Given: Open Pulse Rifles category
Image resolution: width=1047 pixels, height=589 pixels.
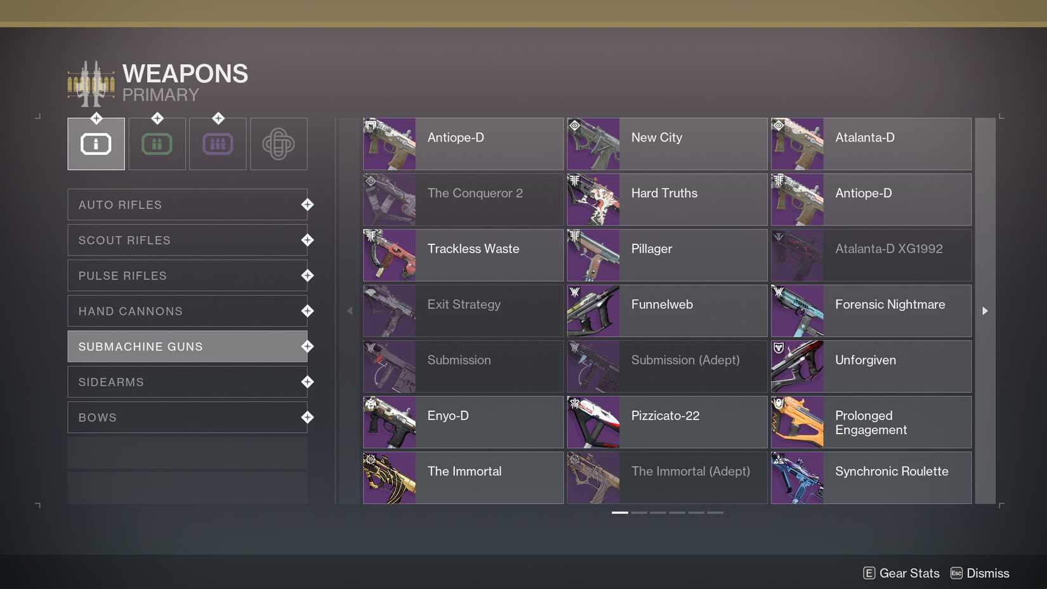Looking at the screenshot, I should point(187,275).
